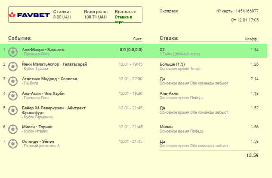Click soccer ball icon for Милан - Торино
Viewport: 272px width, 178px height.
coord(13,129)
